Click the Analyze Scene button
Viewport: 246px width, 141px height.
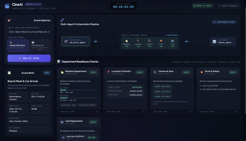(29, 58)
